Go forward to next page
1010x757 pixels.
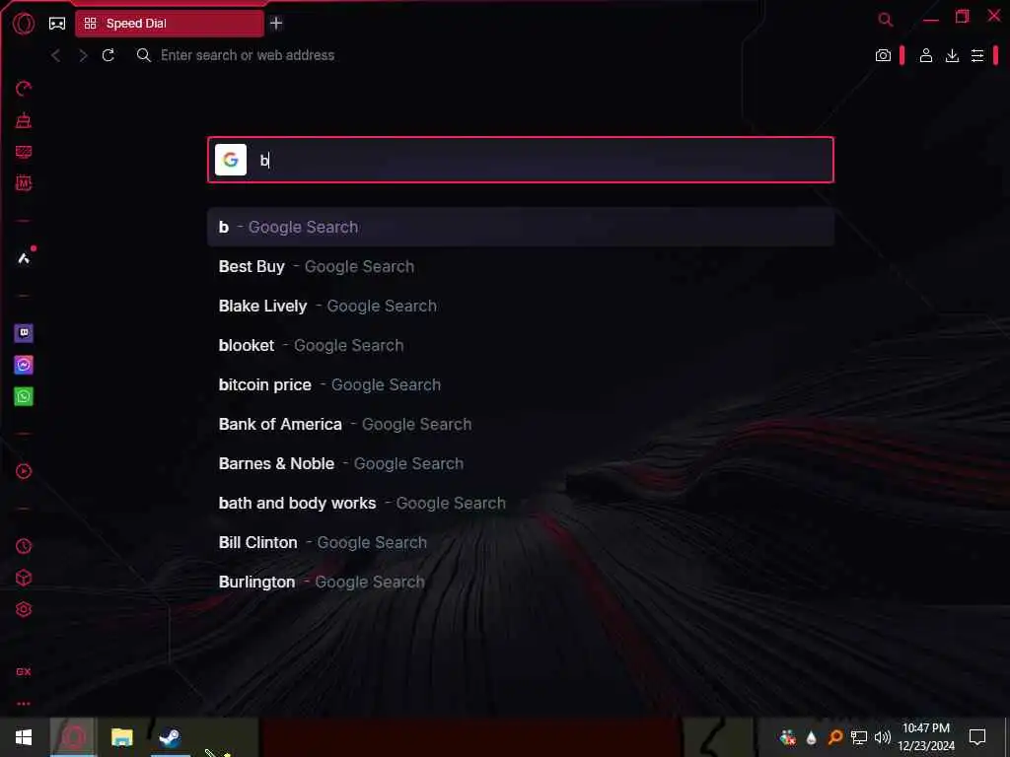[x=83, y=55]
